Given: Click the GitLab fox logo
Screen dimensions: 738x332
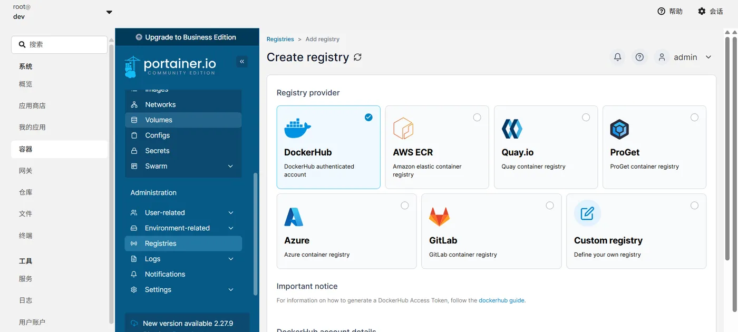Looking at the screenshot, I should point(439,217).
